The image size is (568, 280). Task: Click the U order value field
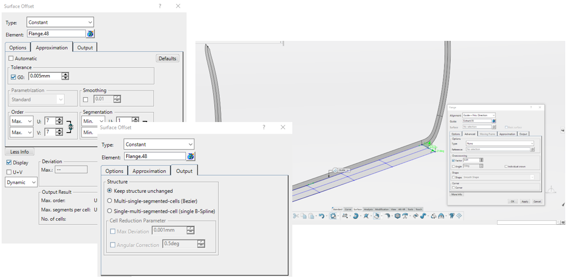click(49, 121)
